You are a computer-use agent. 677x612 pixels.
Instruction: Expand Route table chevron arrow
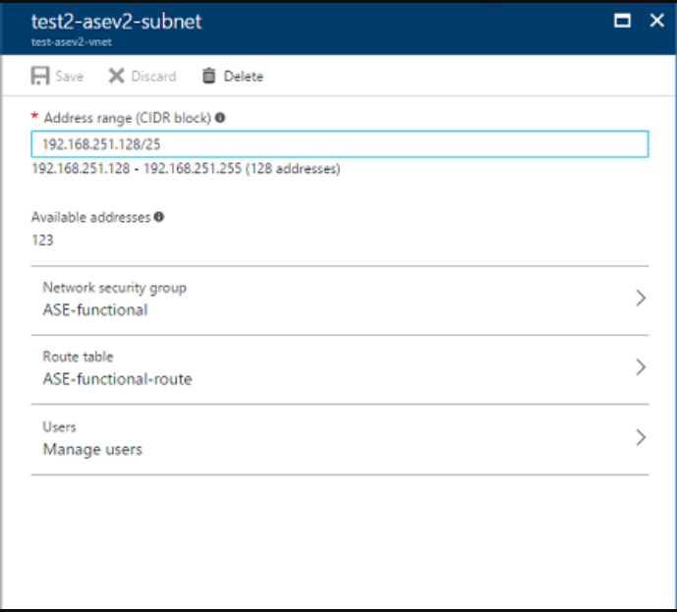click(x=641, y=367)
